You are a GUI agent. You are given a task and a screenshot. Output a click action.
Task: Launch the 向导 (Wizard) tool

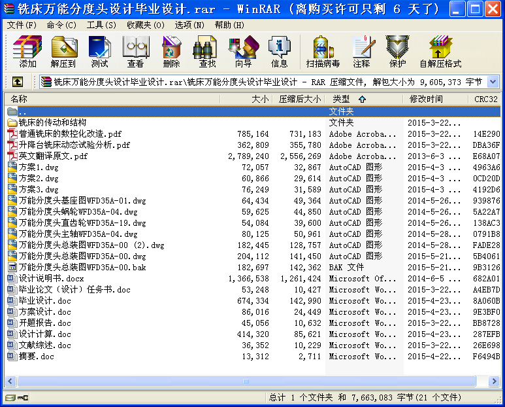coord(243,52)
